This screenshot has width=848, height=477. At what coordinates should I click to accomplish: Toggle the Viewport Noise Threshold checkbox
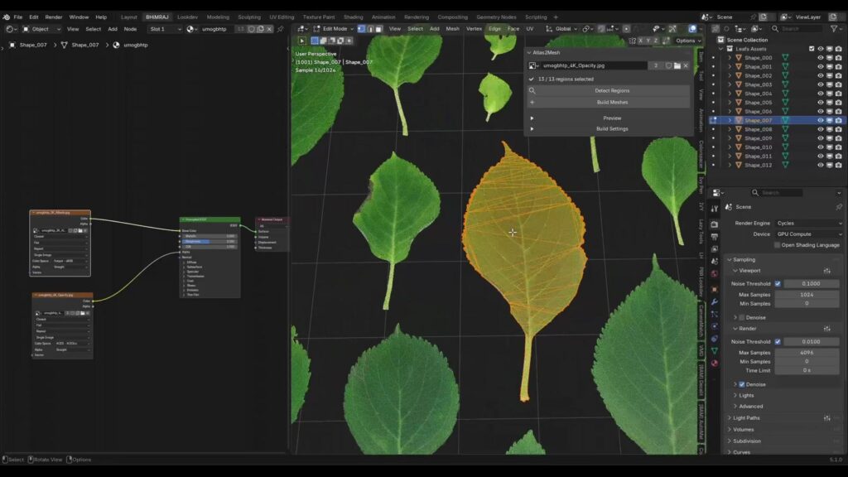tap(778, 283)
